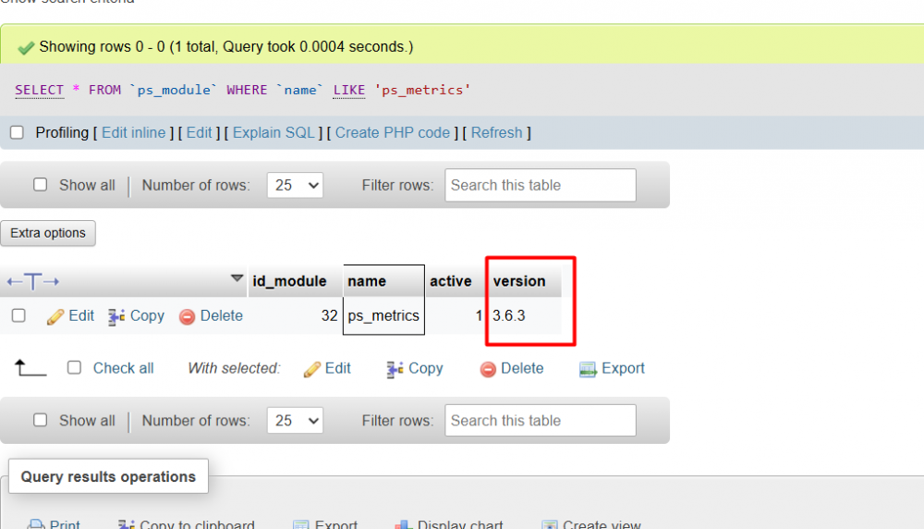Screen dimensions: 924x529
Task: Sort by version column header
Action: click(x=519, y=281)
